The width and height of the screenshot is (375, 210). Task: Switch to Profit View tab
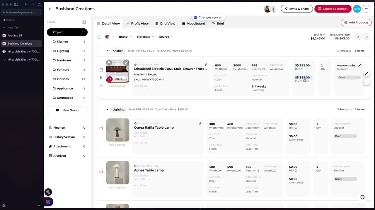(138, 23)
